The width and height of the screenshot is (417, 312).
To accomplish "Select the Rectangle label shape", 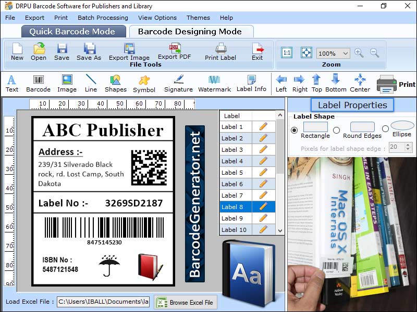I will tap(294, 131).
